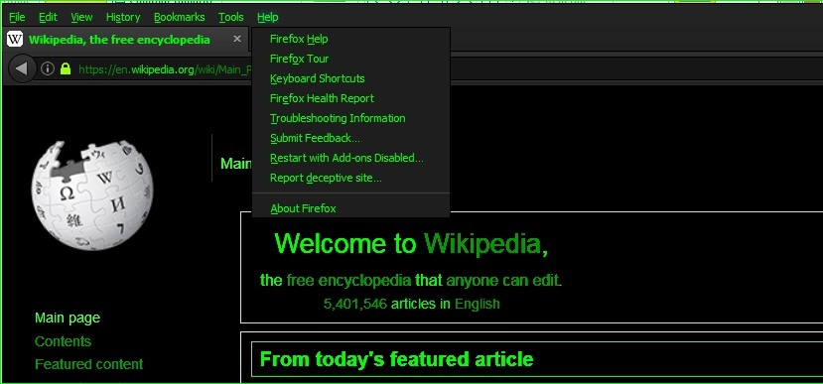This screenshot has height=384, width=823.
Task: Click the Wikipedia globe logo
Action: coord(92,195)
